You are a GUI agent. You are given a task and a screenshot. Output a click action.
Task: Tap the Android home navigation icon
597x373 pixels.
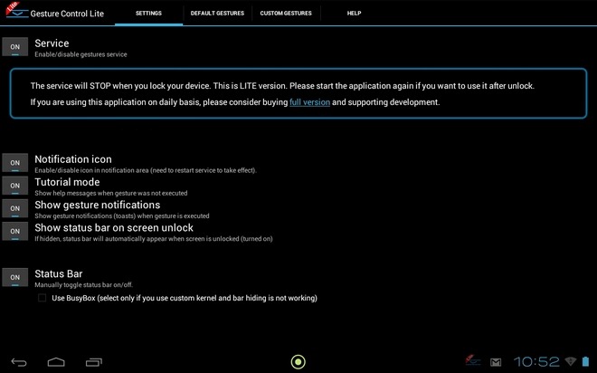coord(56,361)
